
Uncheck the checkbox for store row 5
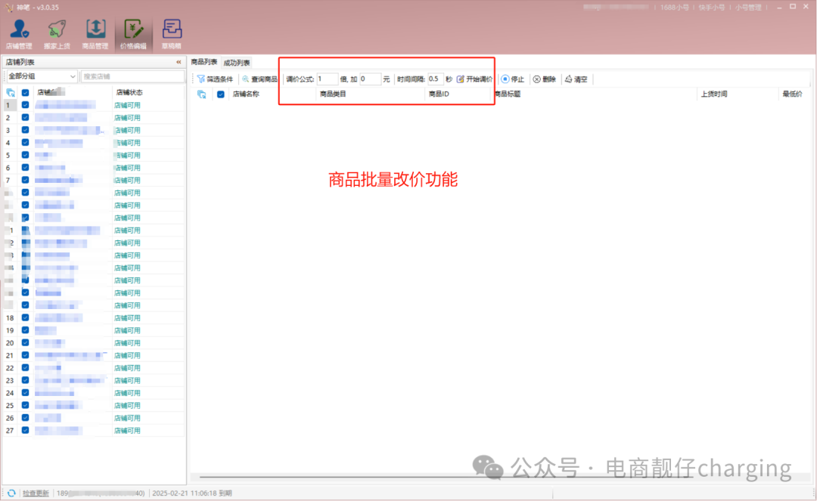25,155
